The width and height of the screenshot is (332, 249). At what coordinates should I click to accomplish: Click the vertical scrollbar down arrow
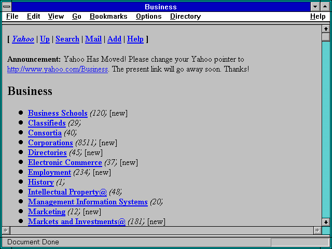tap(326, 222)
